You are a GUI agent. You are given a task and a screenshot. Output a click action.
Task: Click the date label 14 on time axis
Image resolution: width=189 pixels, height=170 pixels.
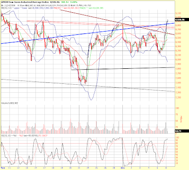click(36, 168)
